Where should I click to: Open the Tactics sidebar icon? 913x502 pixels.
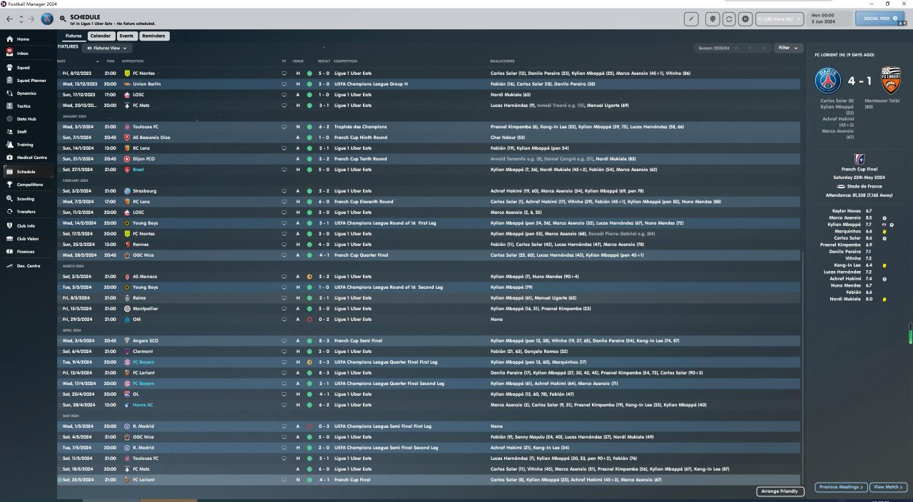click(x=9, y=106)
